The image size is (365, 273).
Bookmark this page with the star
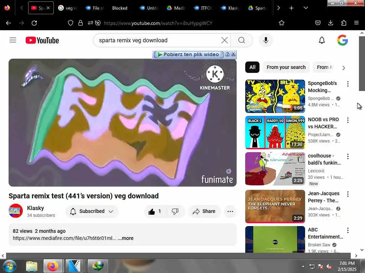click(282, 23)
